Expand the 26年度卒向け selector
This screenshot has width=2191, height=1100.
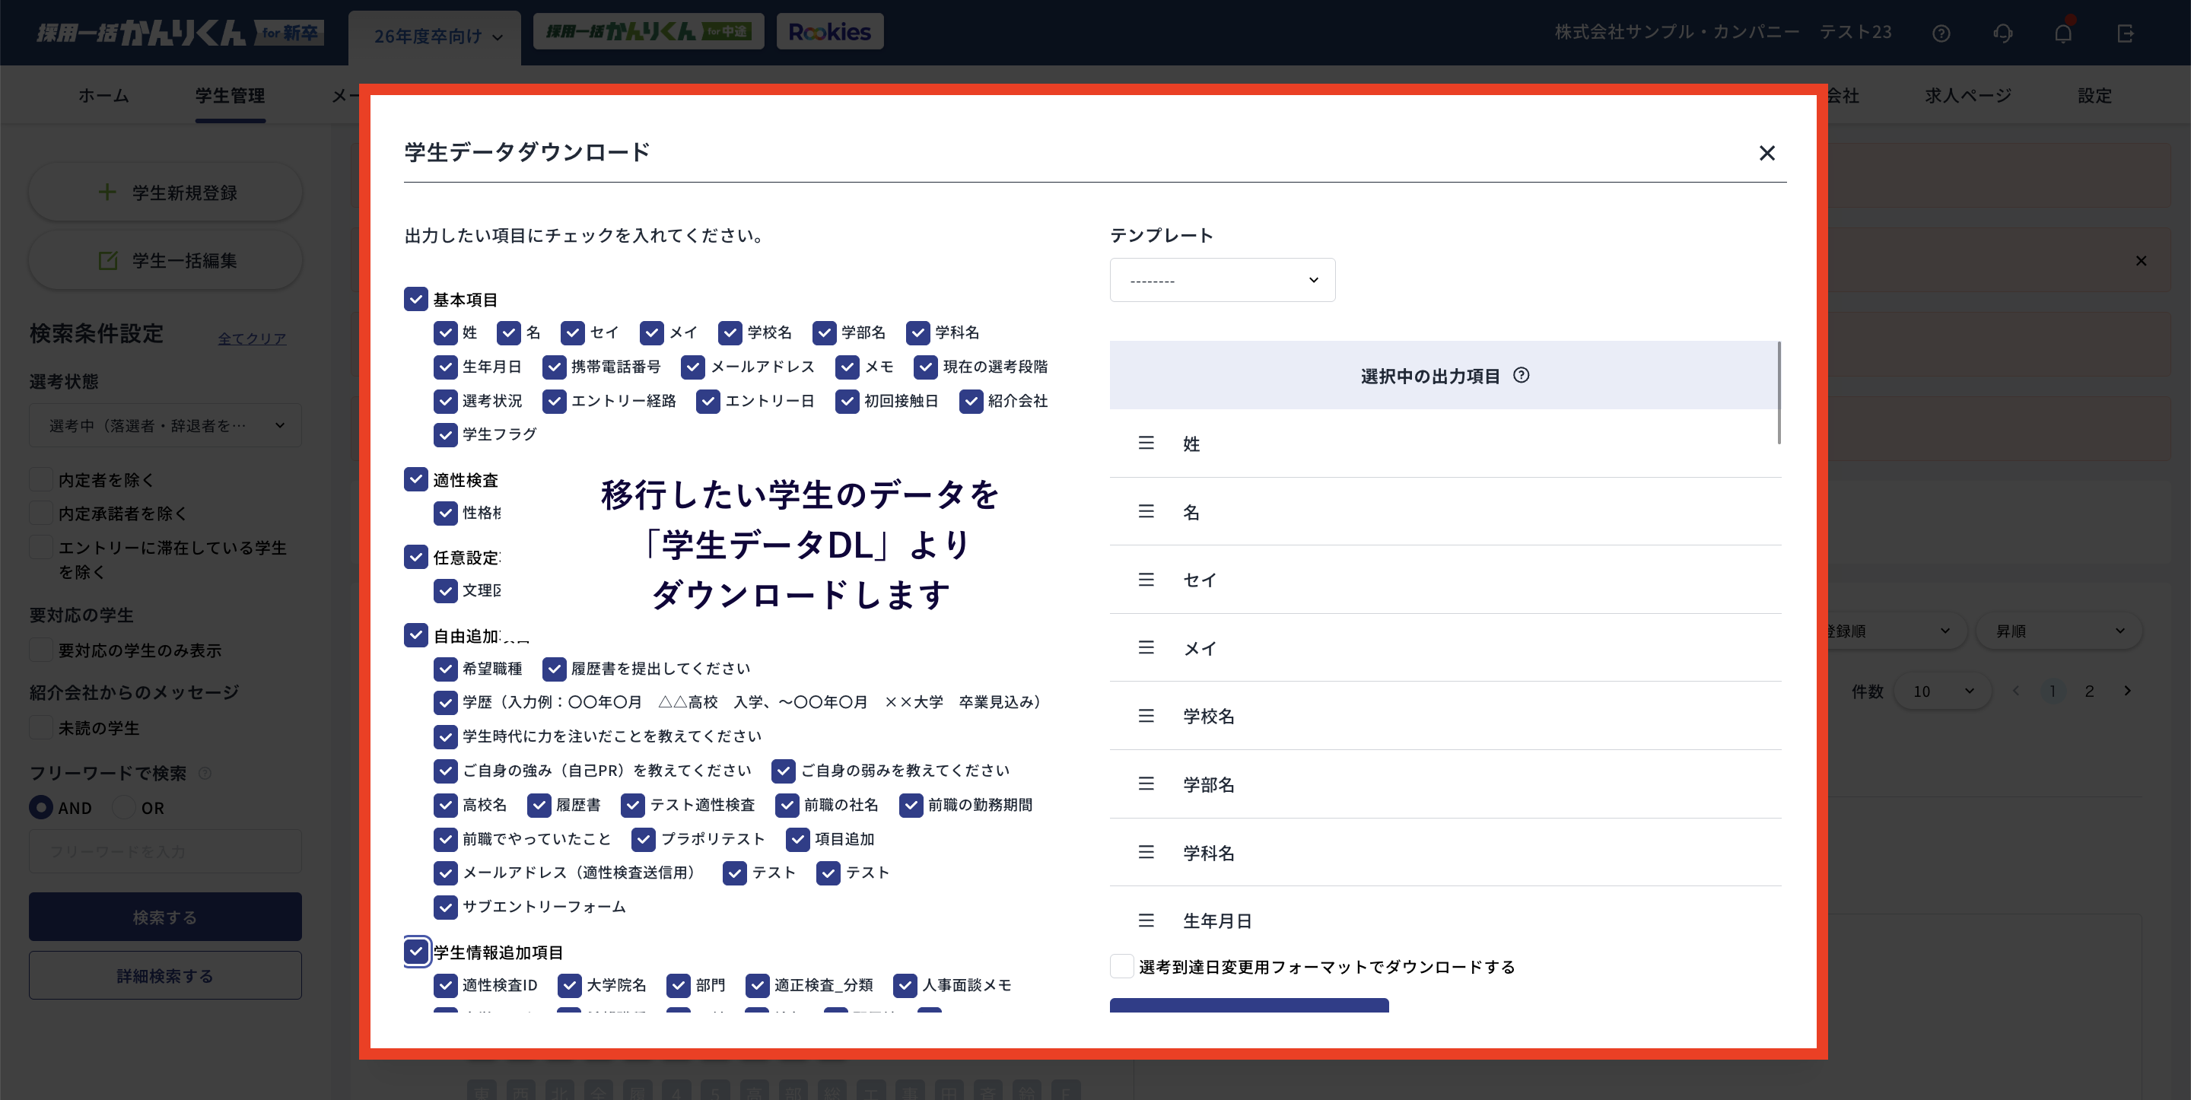pos(433,37)
